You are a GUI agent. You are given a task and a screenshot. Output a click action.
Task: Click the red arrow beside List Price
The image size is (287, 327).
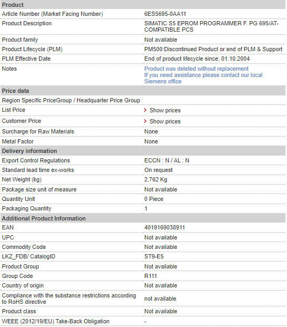click(x=146, y=110)
